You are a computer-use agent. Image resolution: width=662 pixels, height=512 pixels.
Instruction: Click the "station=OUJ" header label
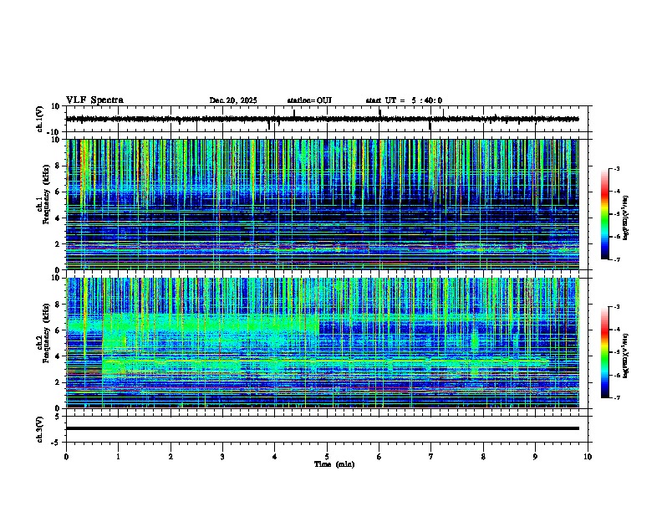(309, 100)
